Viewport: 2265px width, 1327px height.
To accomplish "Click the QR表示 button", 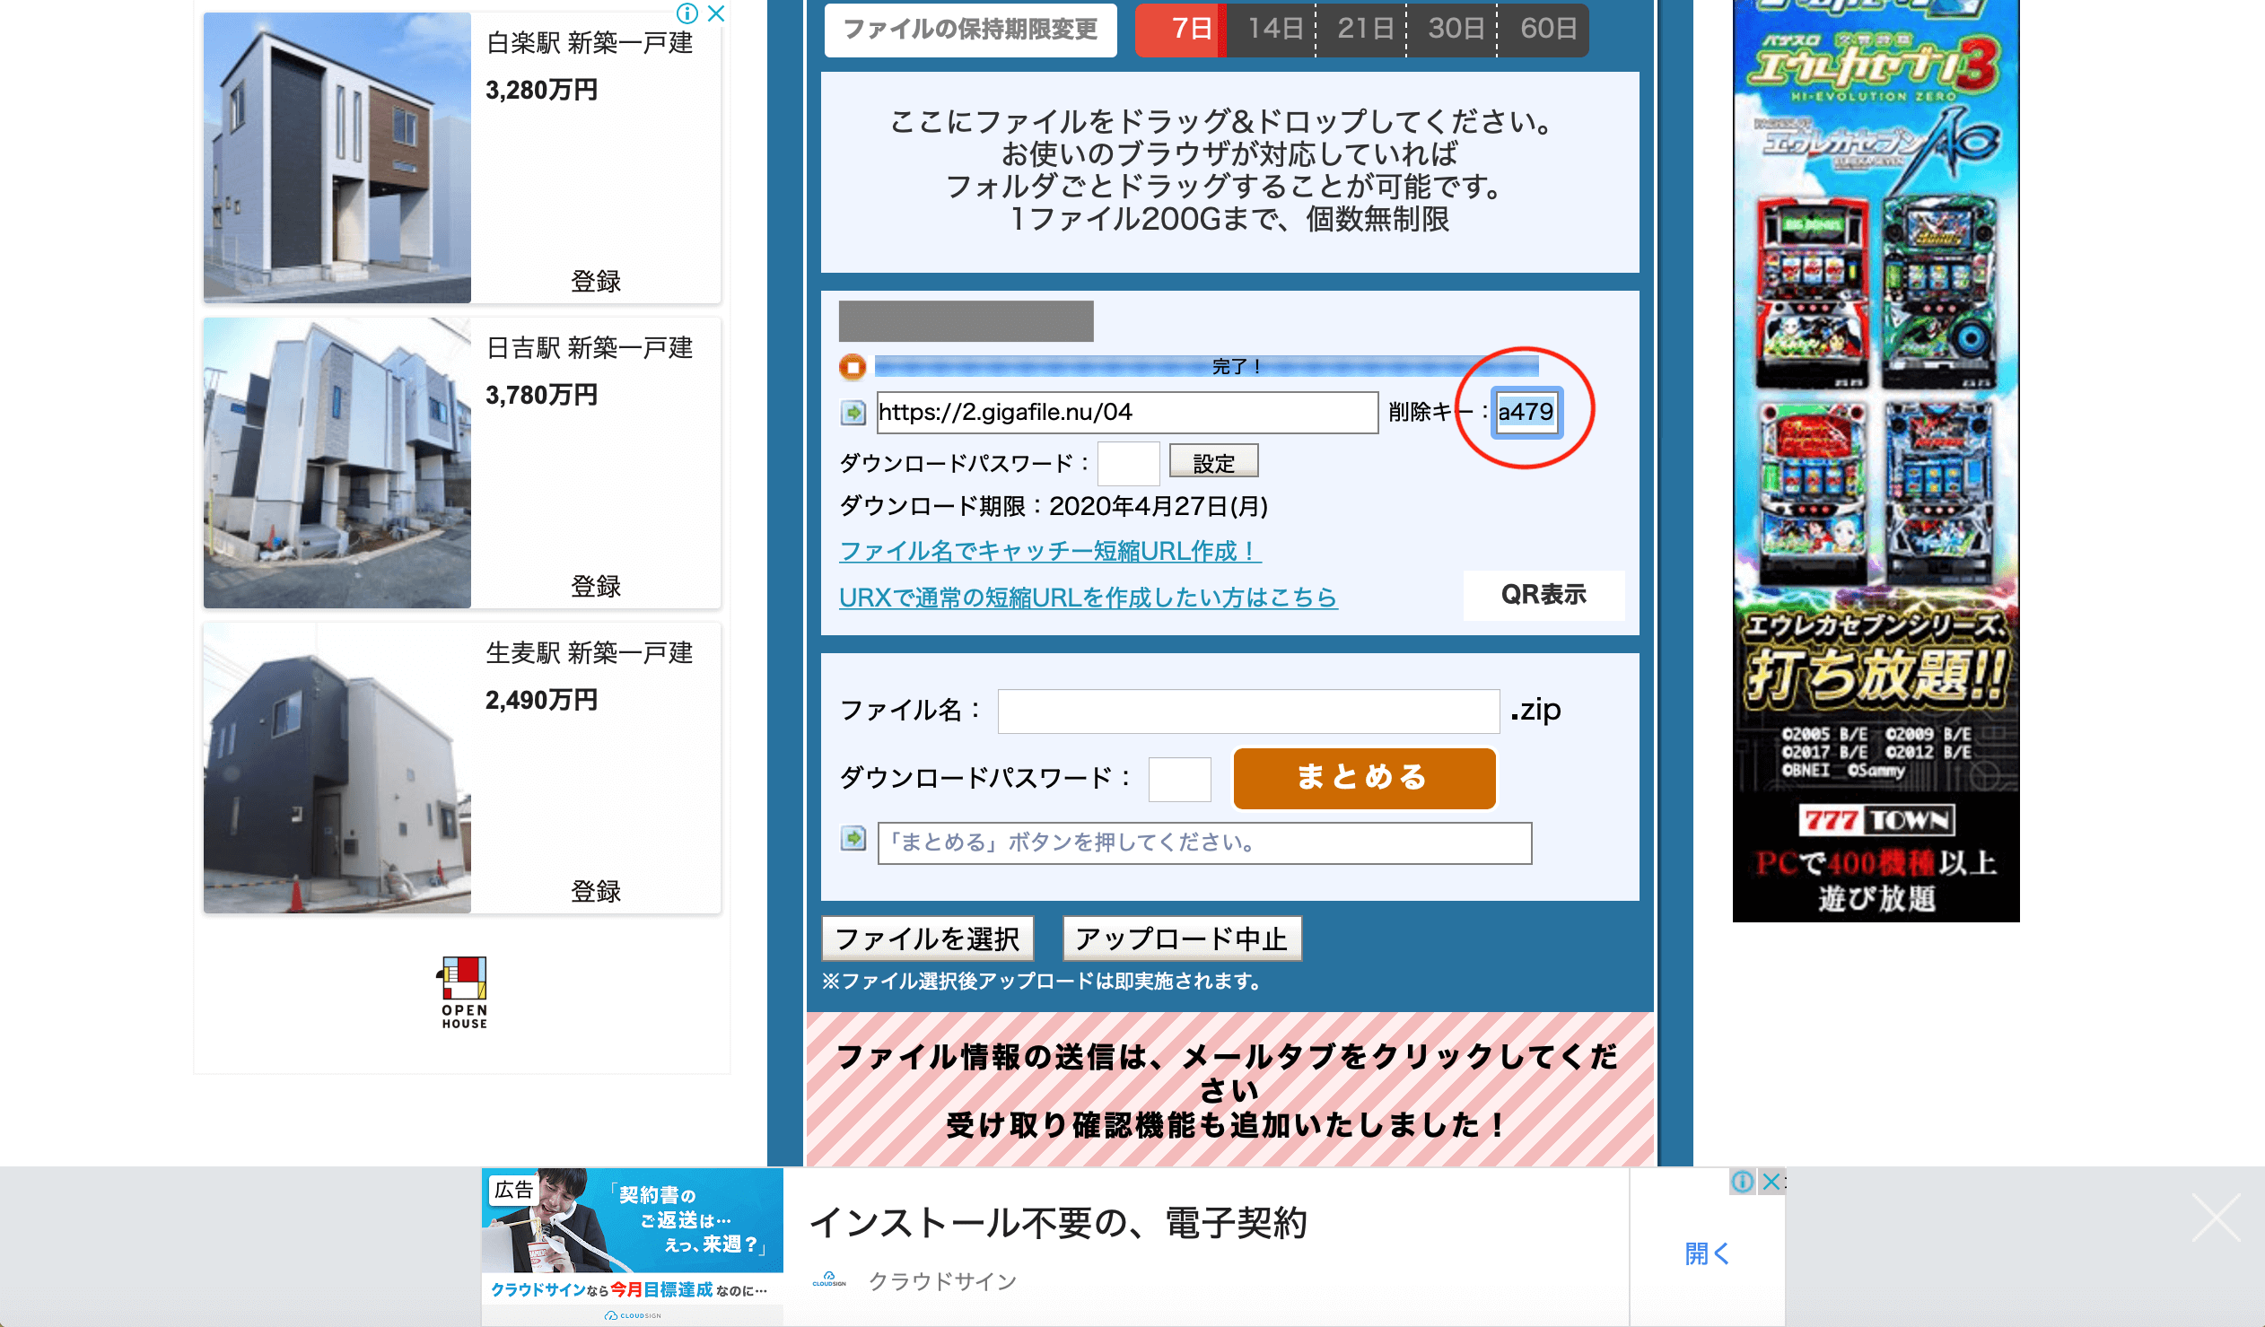I will click(1543, 594).
